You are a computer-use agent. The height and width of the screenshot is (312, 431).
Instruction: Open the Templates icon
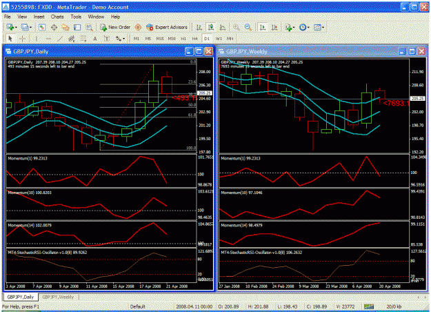coord(317,27)
